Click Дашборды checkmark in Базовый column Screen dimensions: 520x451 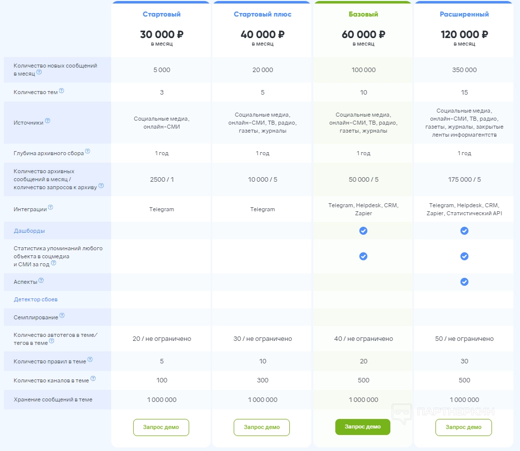point(363,231)
